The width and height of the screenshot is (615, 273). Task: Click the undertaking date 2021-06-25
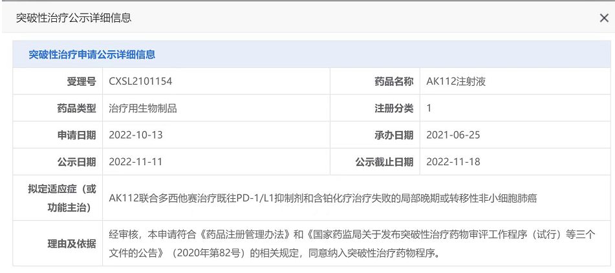point(453,135)
